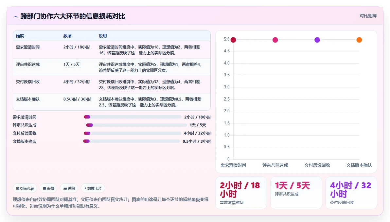This screenshot has width=390, height=222.
Task: Select the 数据卡片 tag chip
Action: click(93, 188)
